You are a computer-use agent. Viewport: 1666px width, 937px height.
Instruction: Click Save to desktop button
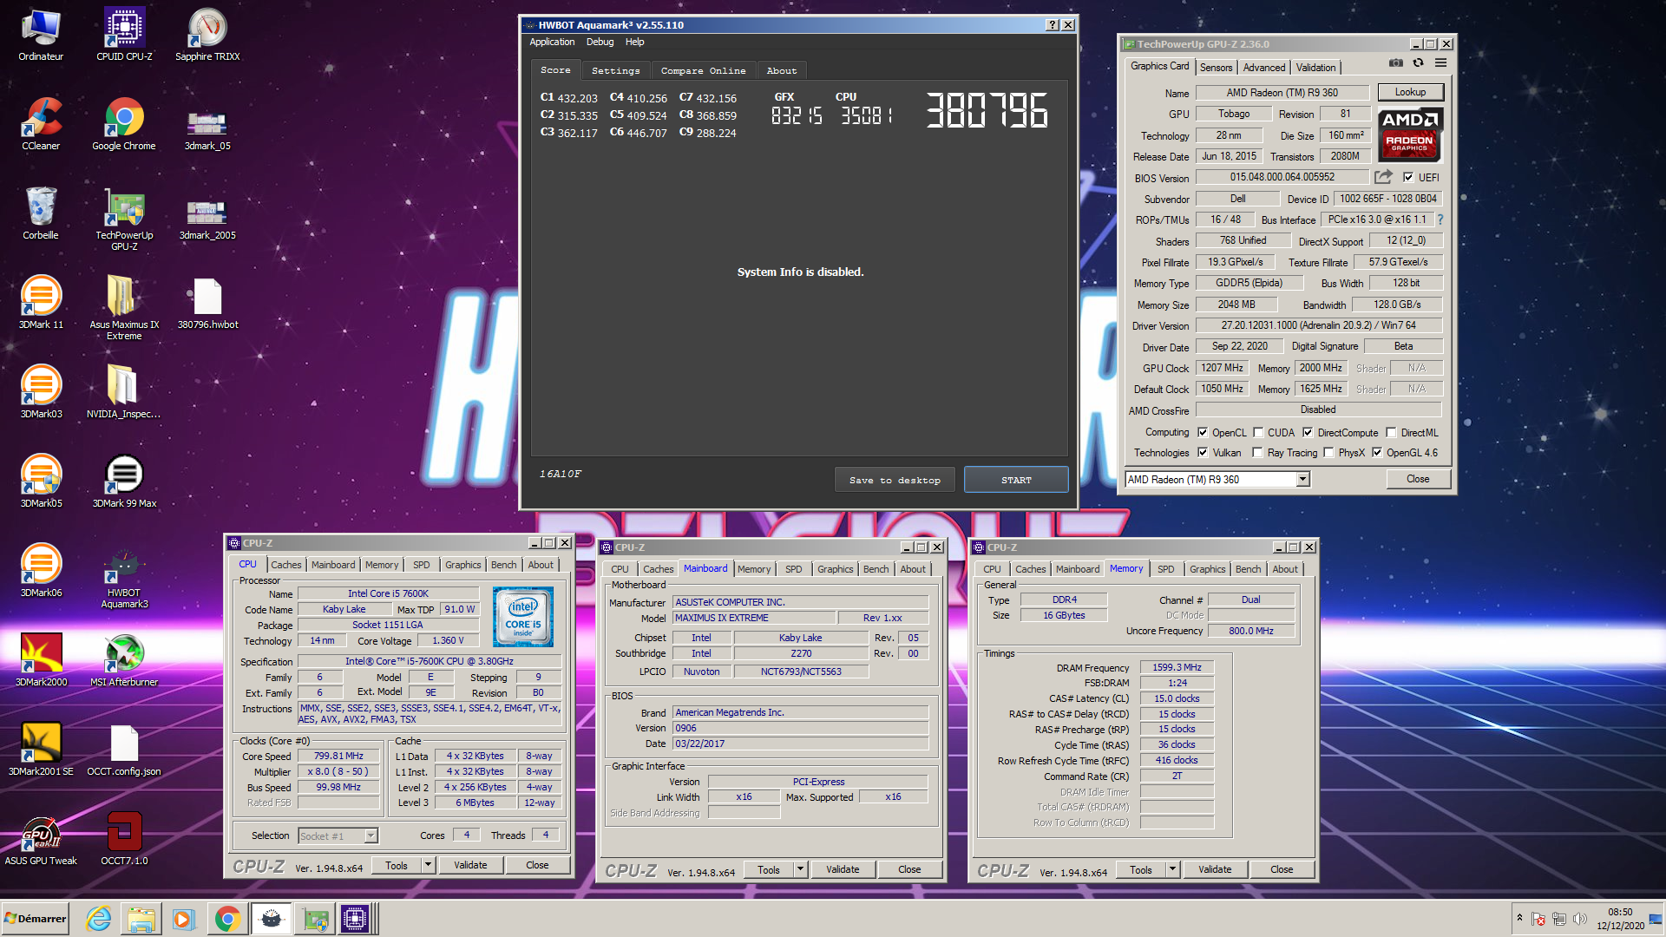[895, 480]
